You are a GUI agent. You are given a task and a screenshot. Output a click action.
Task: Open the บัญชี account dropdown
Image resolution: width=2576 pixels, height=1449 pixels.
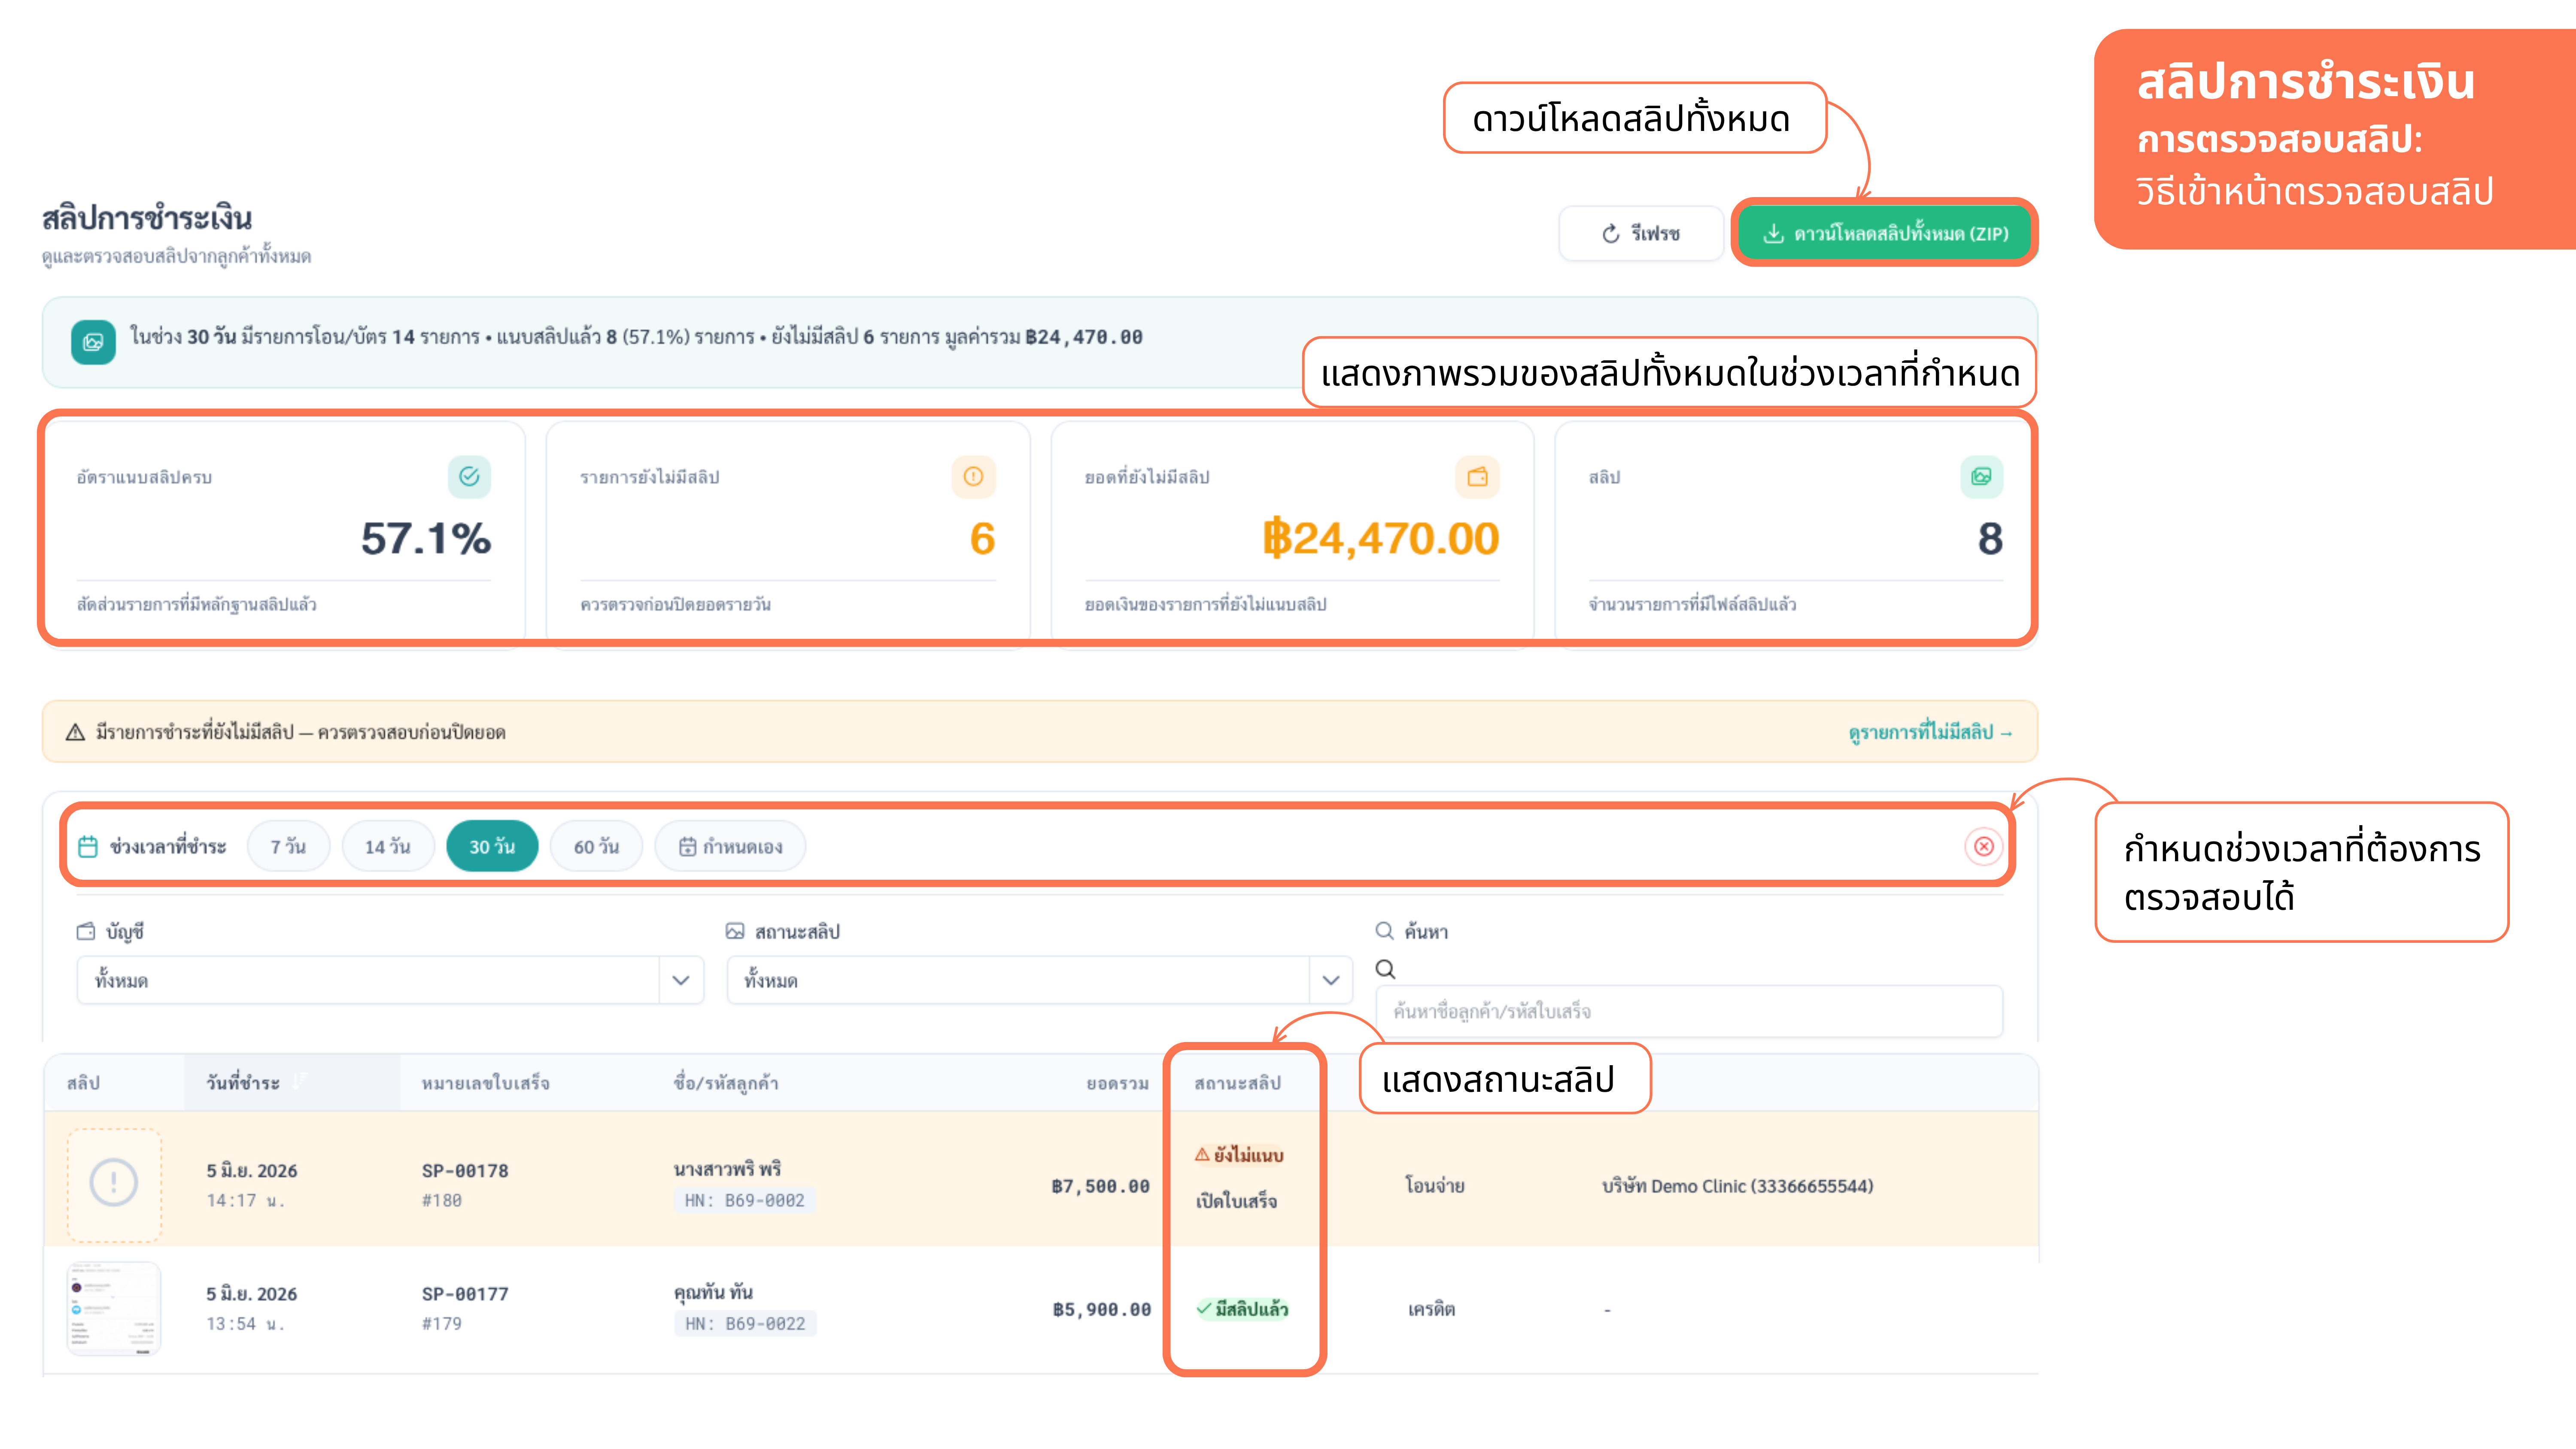(390, 980)
